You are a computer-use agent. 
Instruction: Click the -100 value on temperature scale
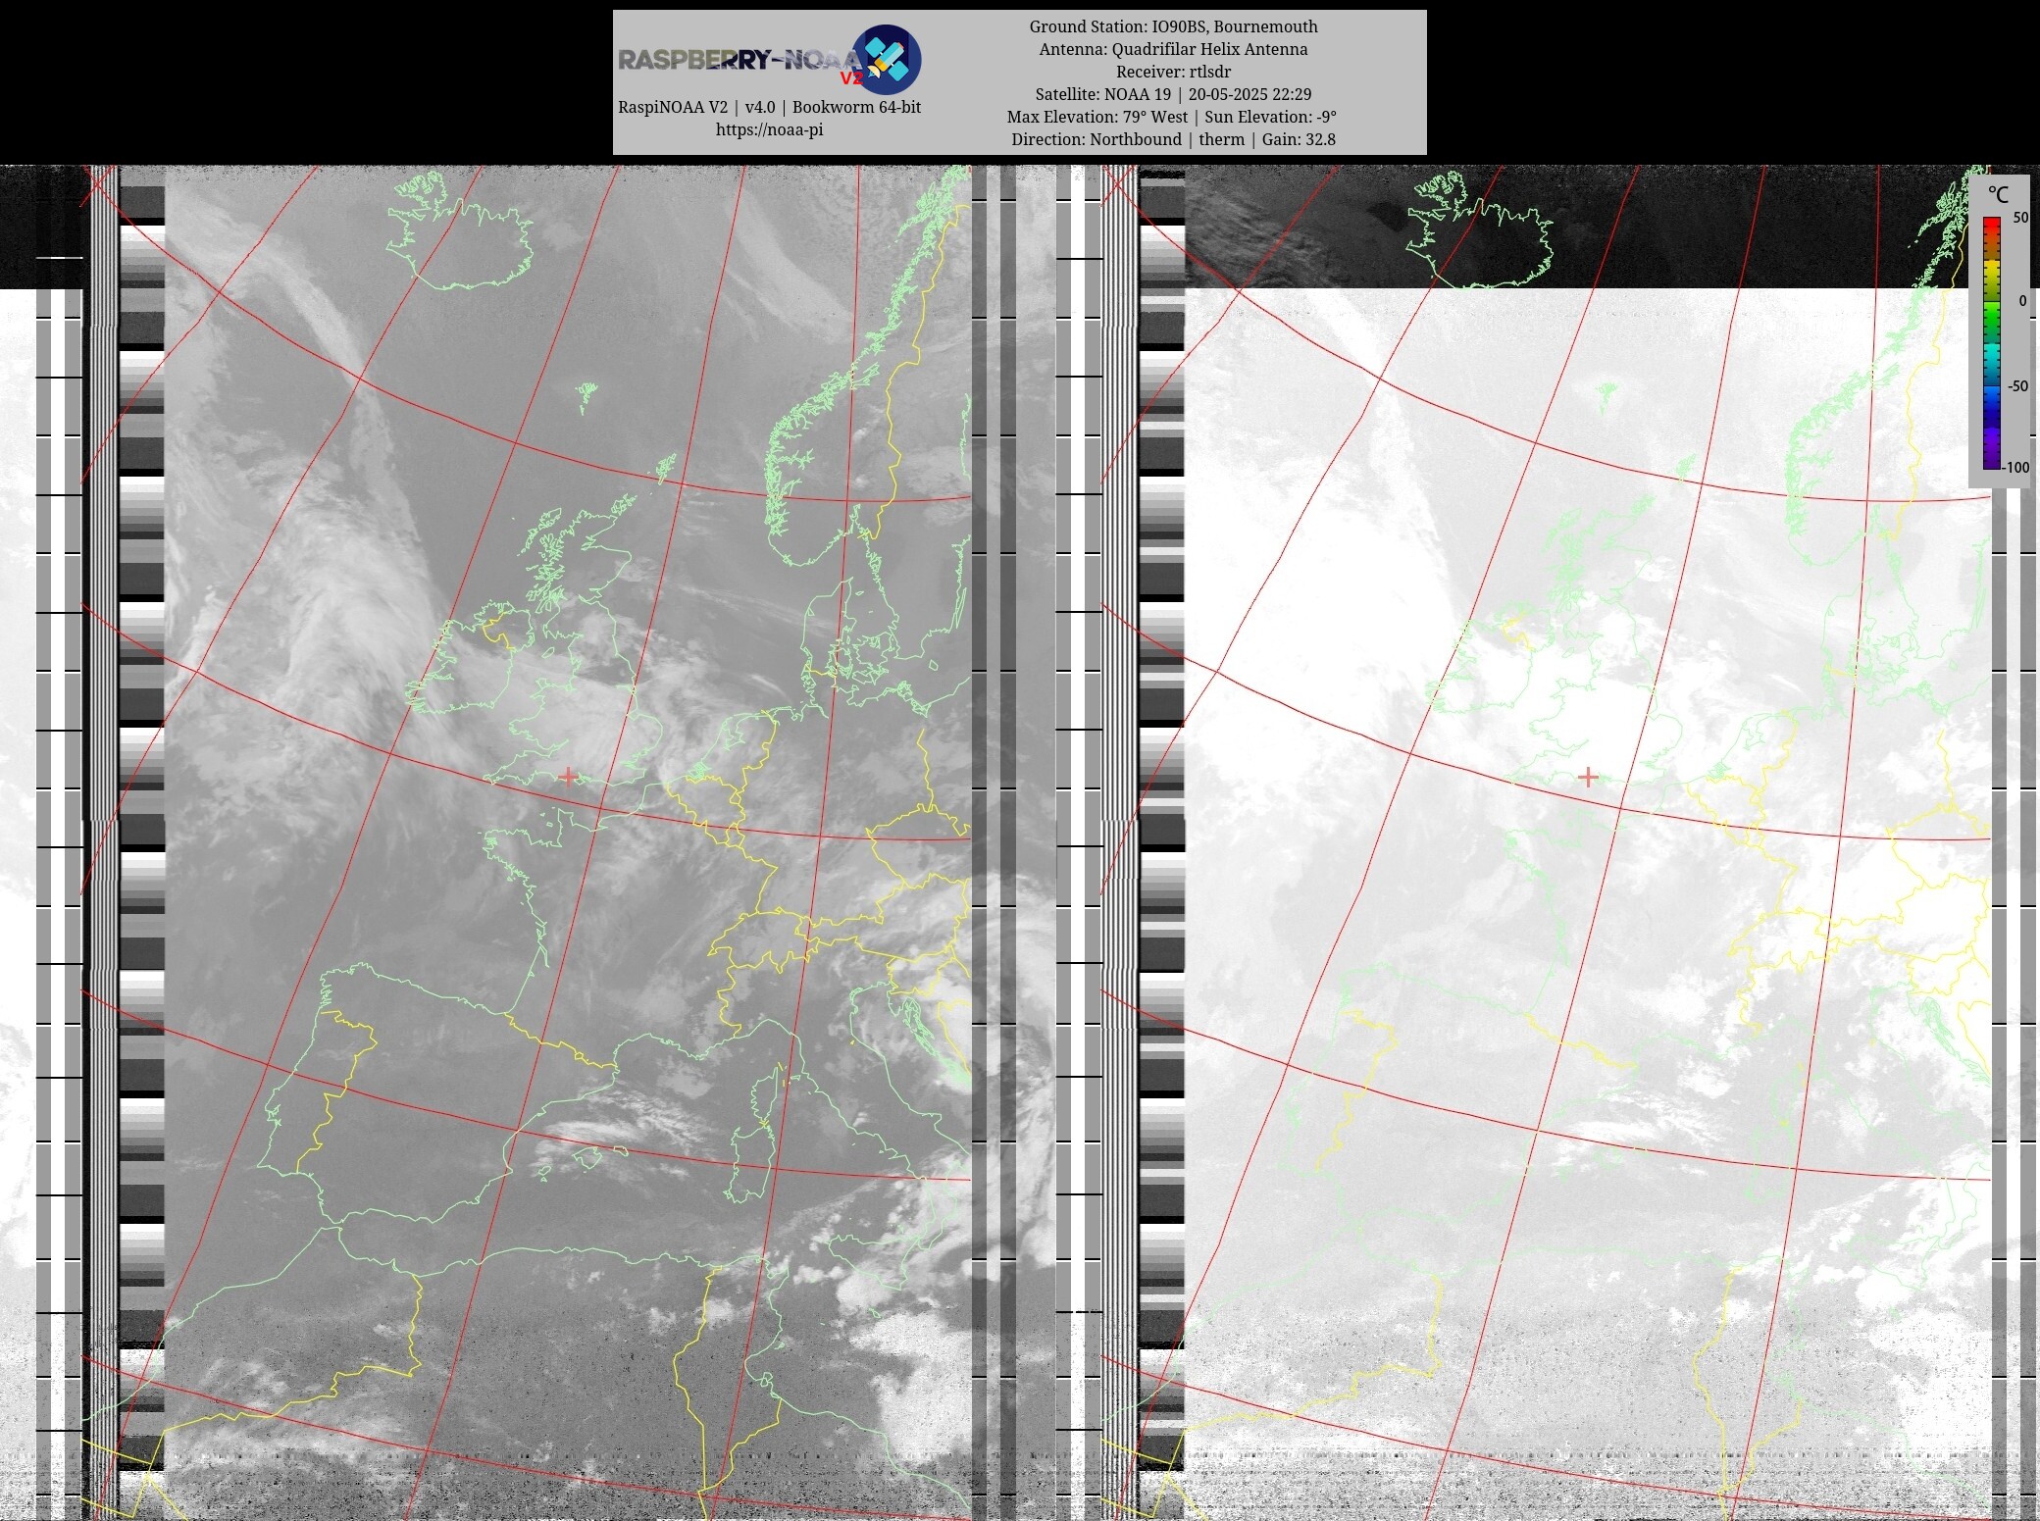(x=2015, y=467)
